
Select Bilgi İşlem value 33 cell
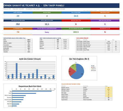29,50
